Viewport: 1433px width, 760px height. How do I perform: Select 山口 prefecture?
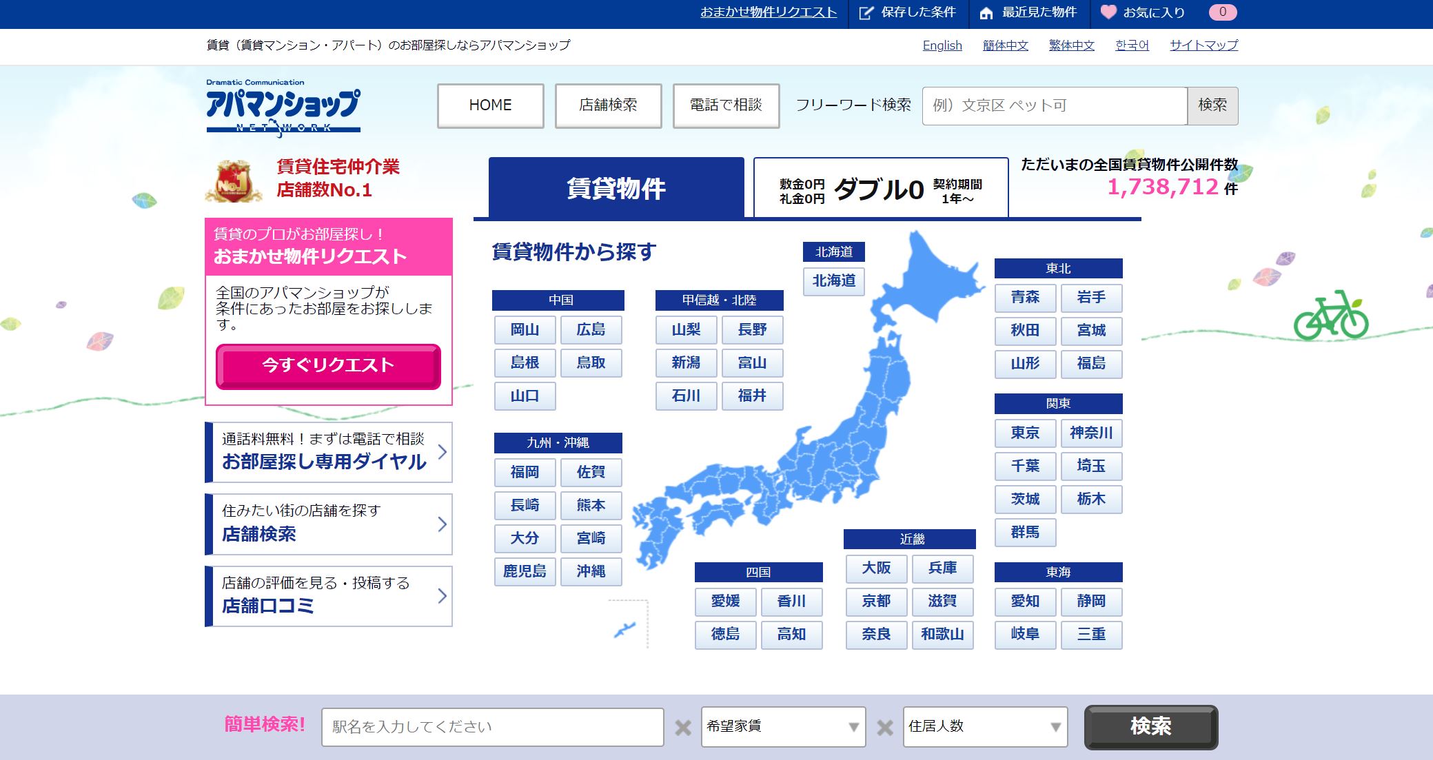tap(525, 396)
